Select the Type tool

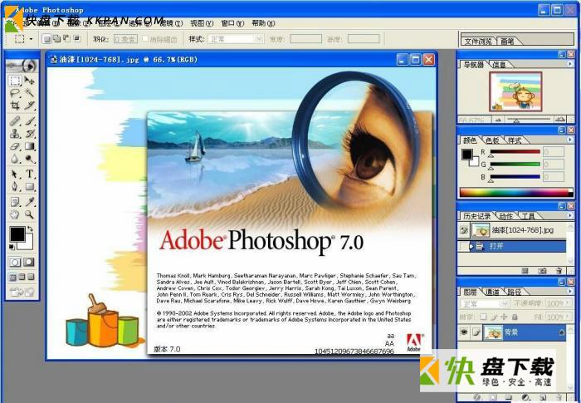[x=29, y=174]
